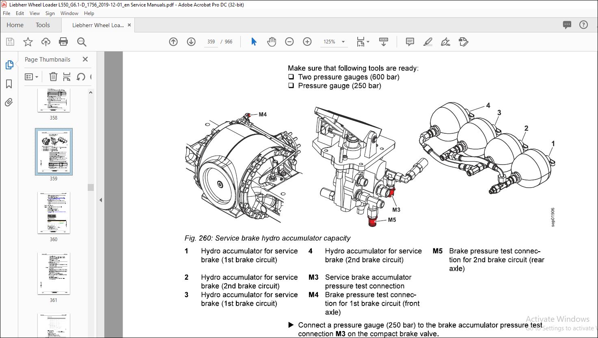Collapse the navigation pane with the left arrow

coord(101,200)
